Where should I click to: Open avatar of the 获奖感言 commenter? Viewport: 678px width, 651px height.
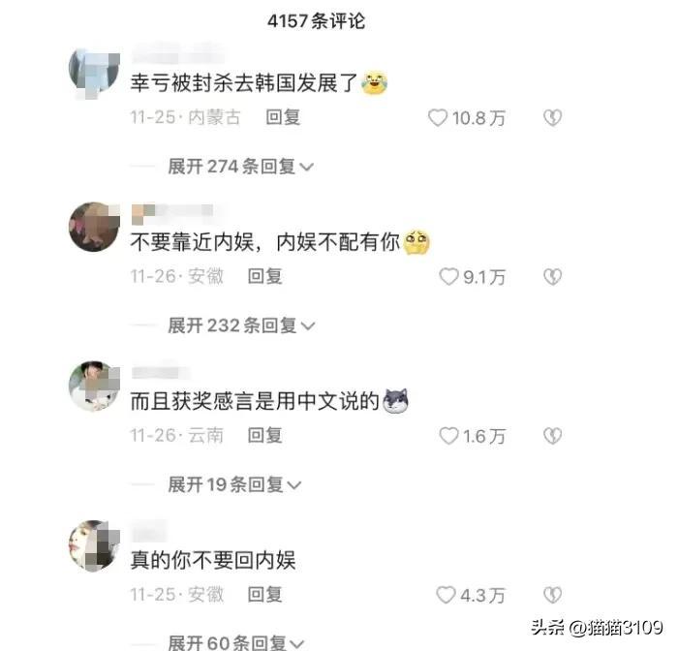(x=94, y=386)
